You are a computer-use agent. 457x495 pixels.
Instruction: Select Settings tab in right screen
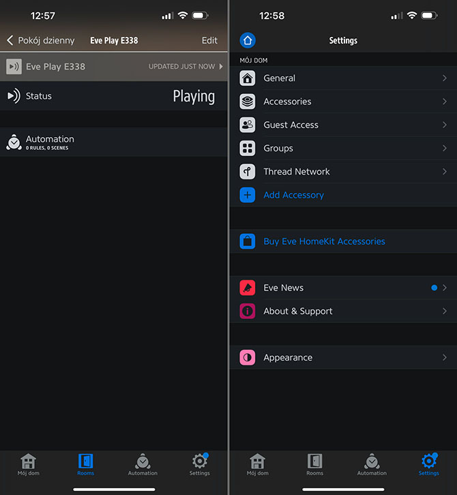(429, 464)
